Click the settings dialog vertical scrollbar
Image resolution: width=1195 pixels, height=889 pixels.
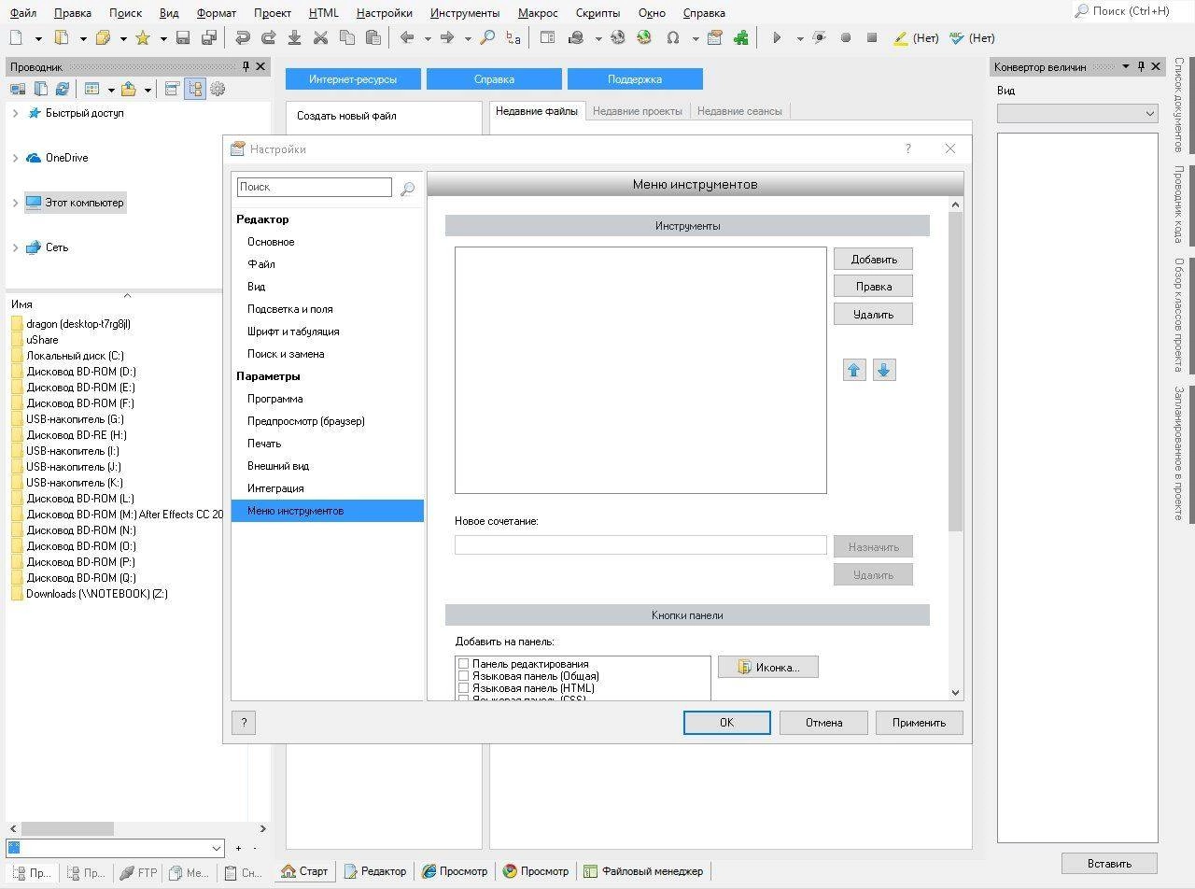(955, 374)
